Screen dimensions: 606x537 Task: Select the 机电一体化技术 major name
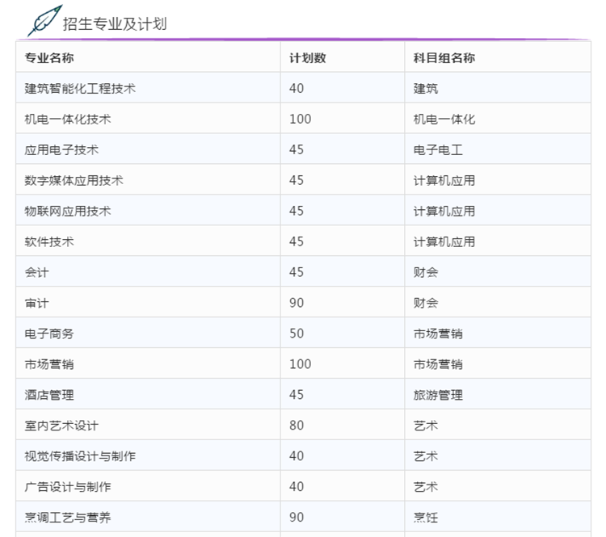[68, 120]
